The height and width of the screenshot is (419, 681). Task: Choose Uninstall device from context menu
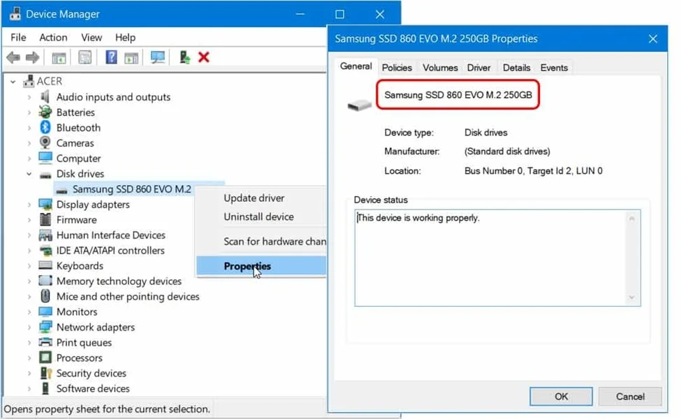pyautogui.click(x=261, y=216)
